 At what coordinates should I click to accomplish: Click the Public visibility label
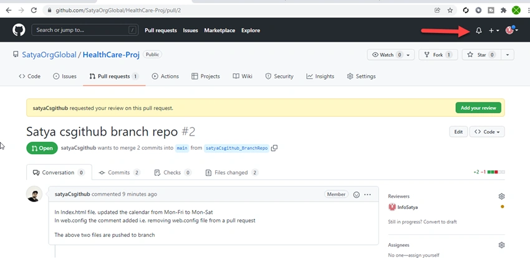click(x=152, y=54)
